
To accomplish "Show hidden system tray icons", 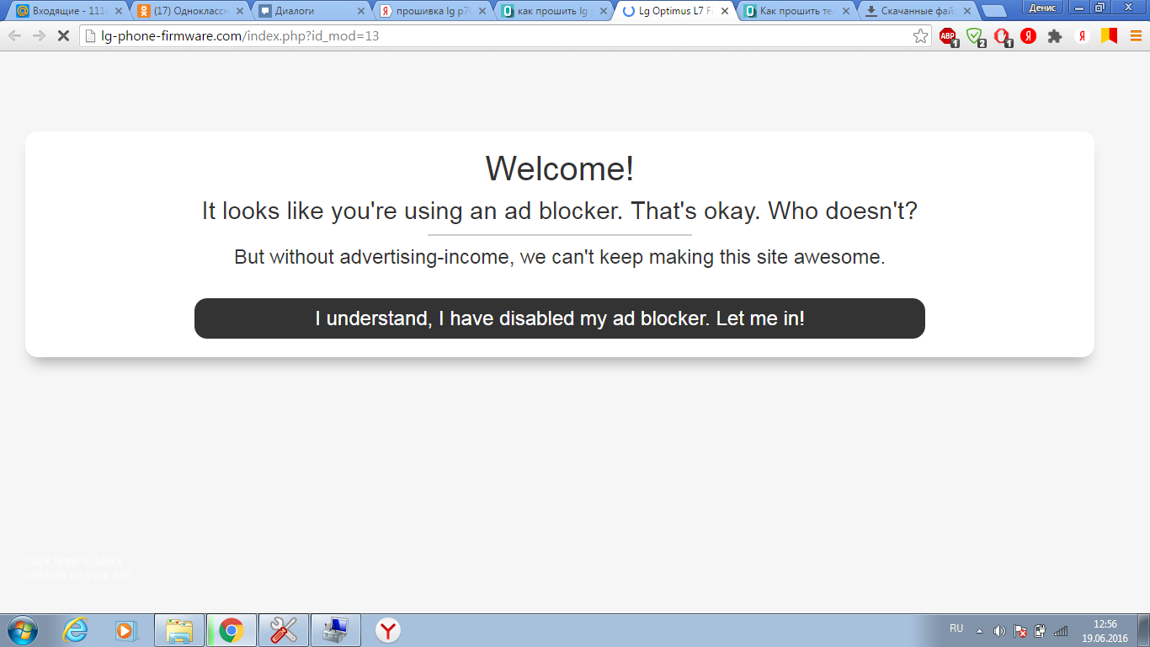I will click(x=979, y=630).
